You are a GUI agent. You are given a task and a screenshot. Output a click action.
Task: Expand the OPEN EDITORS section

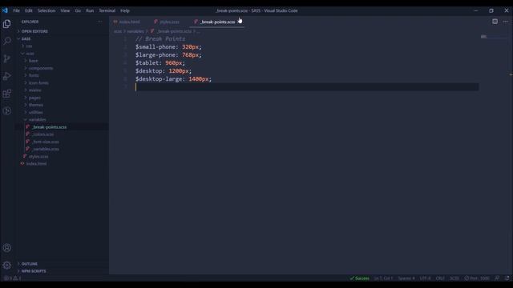tap(34, 31)
